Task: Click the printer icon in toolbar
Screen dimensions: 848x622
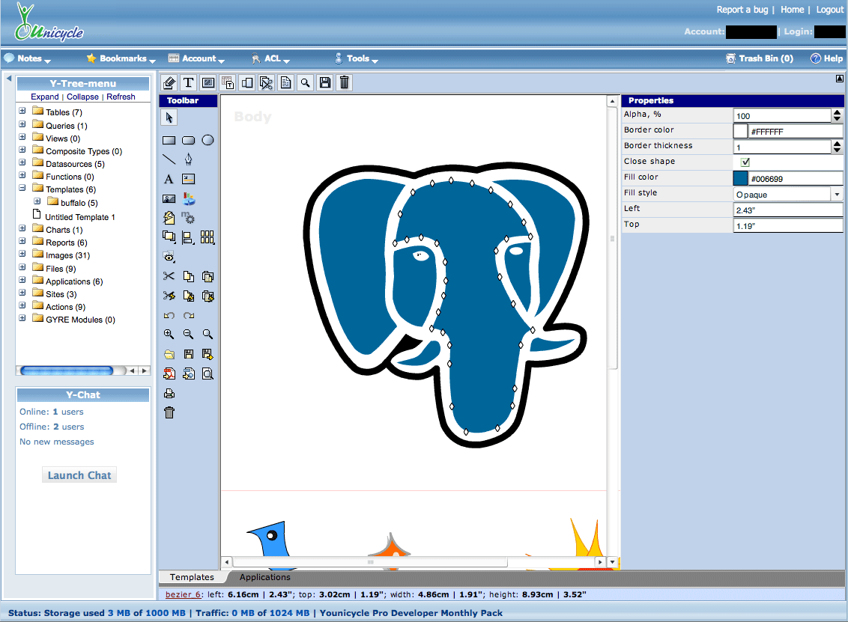Action: [169, 394]
